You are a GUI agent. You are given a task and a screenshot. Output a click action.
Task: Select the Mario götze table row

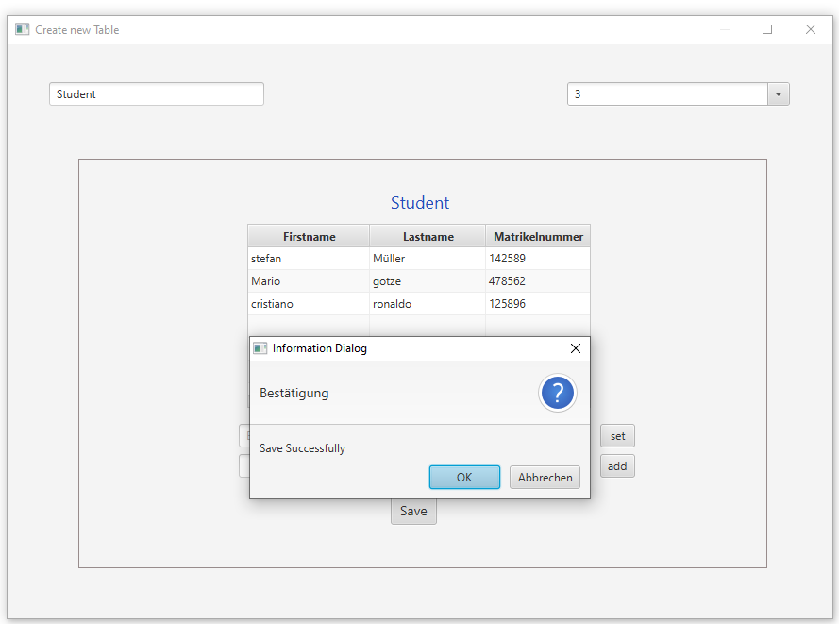[x=308, y=280]
